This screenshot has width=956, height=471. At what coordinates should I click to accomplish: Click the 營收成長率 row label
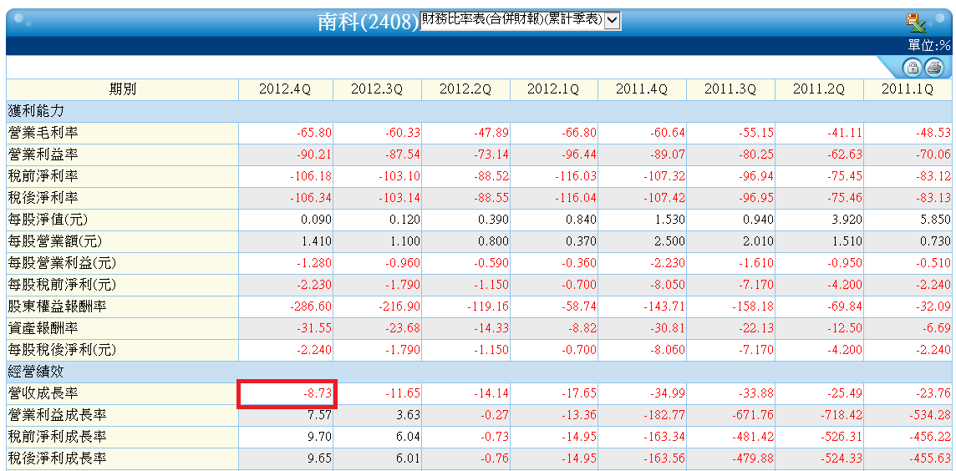pyautogui.click(x=43, y=393)
